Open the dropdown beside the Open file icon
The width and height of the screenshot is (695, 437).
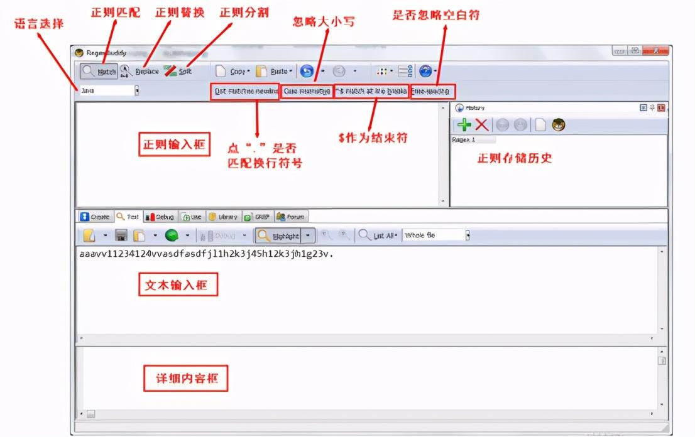pos(105,235)
